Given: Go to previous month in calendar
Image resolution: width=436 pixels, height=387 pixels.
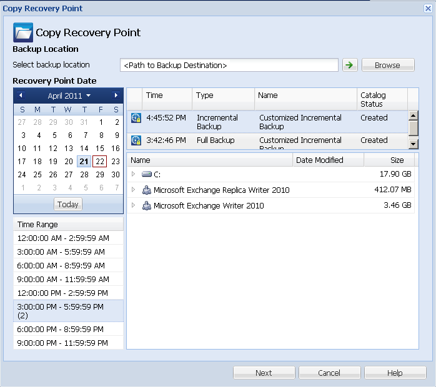Looking at the screenshot, I should tap(21, 96).
